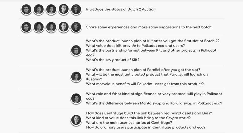The width and height of the screenshot is (243, 133).
Task: Select the speaker avatar beside Centrifuge questions
Action: tap(76, 120)
